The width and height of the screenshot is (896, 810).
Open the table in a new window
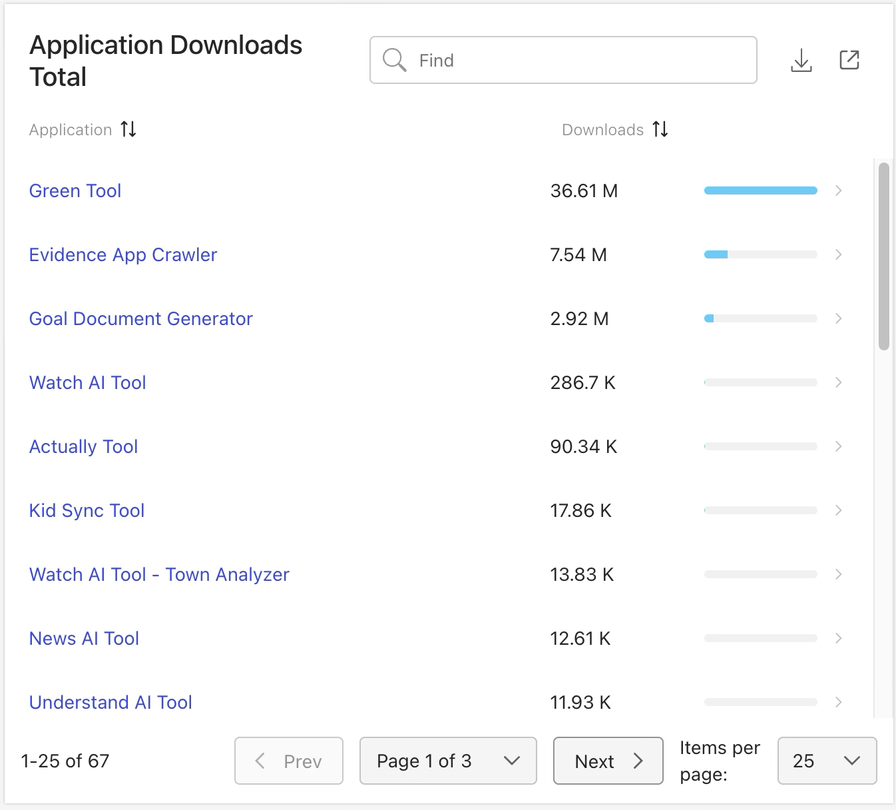pos(849,60)
